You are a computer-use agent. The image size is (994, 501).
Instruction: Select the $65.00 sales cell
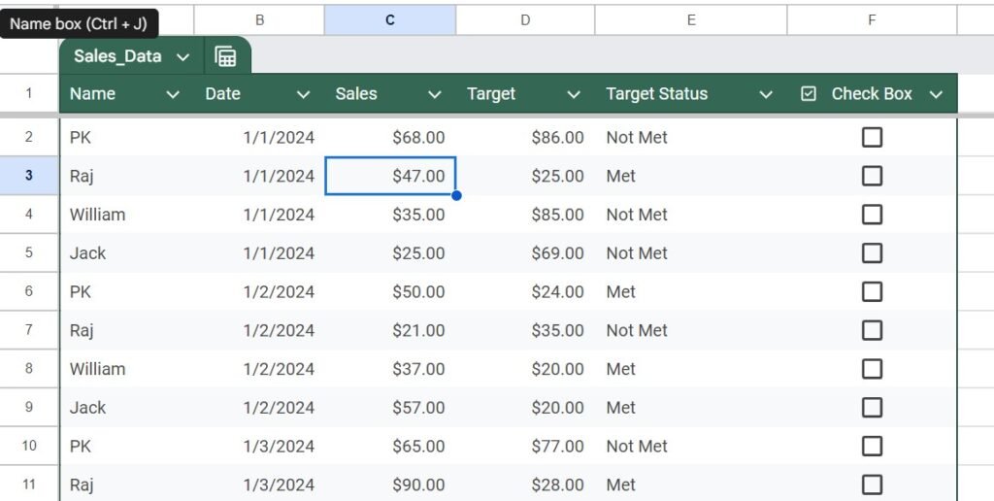point(390,446)
